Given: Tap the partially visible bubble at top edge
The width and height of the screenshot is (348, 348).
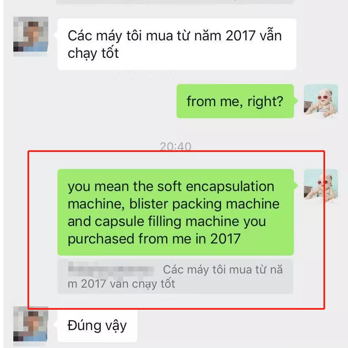Looking at the screenshot, I should click(175, 2).
